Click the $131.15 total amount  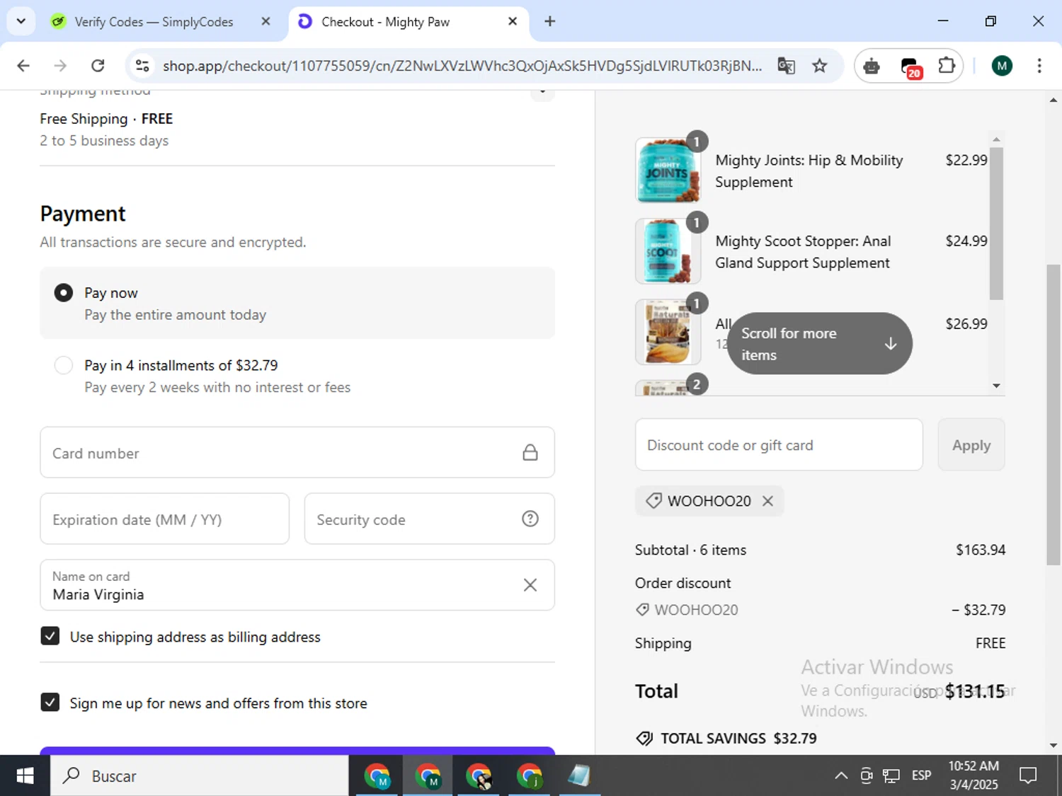[975, 691]
